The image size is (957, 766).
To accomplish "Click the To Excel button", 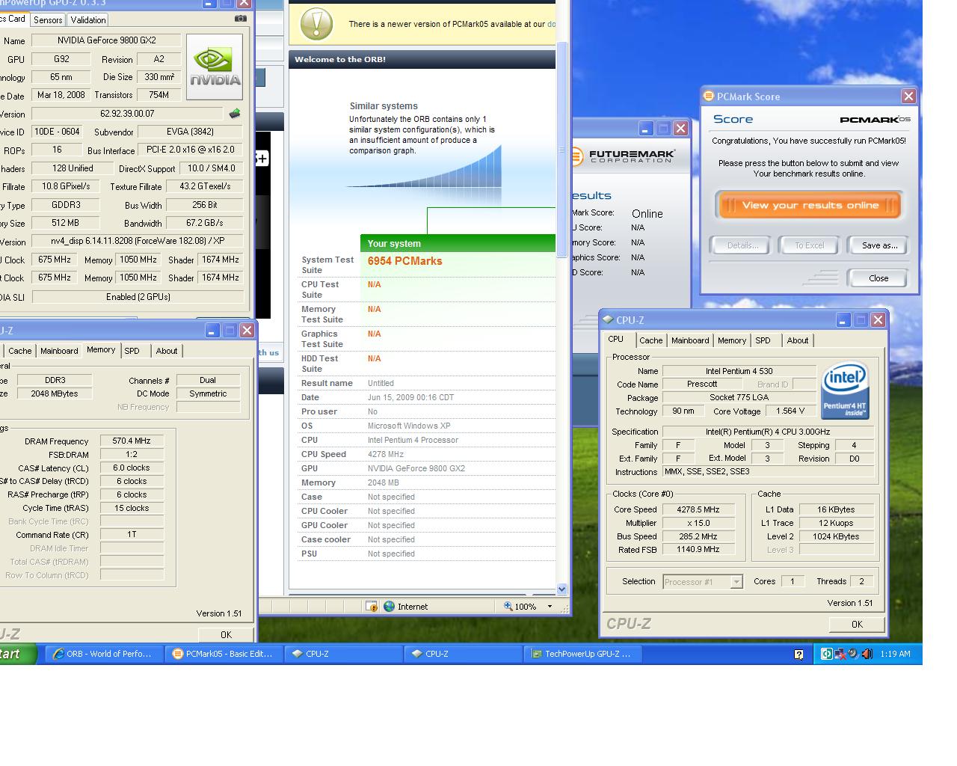I will [810, 245].
